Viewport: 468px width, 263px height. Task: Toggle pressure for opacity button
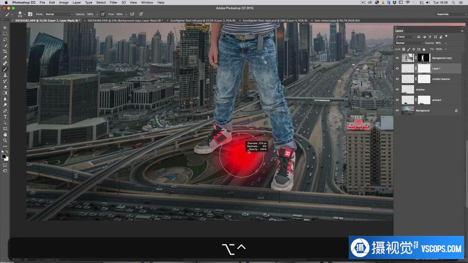(103, 14)
